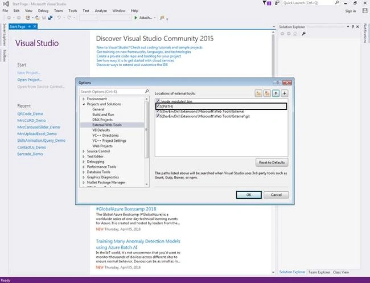Open the Debug menu
The image size is (370, 283).
(43, 11)
